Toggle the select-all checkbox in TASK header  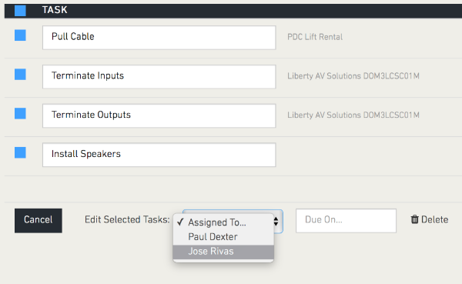[20, 11]
